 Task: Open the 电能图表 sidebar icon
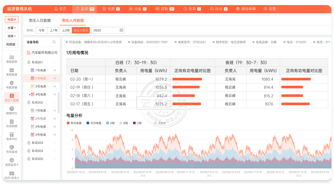[12, 57]
